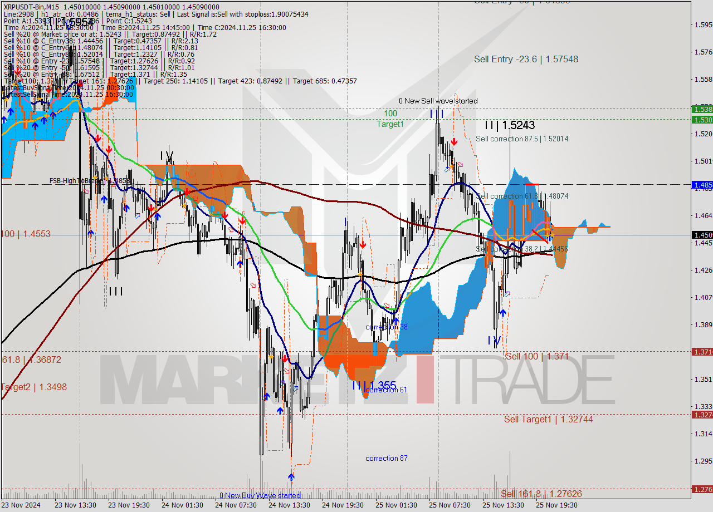Select the 'Sell Entry -23.6 | 1.57548' label
The image size is (713, 512).
(526, 59)
